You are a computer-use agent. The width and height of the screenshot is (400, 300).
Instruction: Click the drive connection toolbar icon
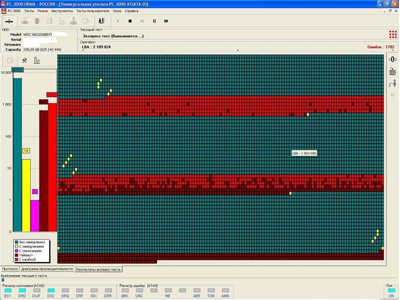(9, 21)
